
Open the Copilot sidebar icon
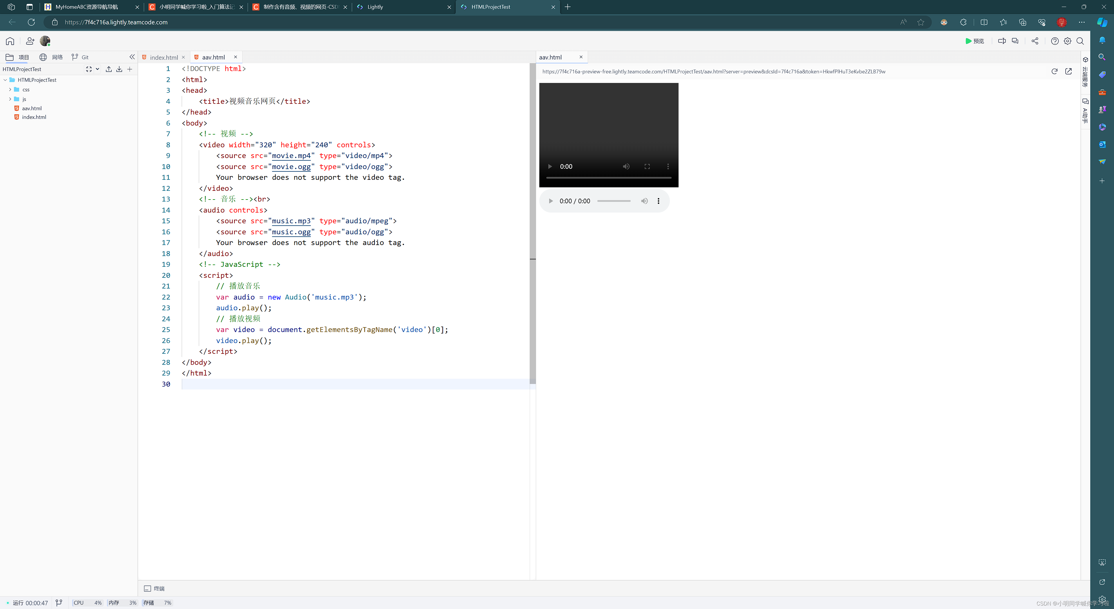pos(1102,22)
